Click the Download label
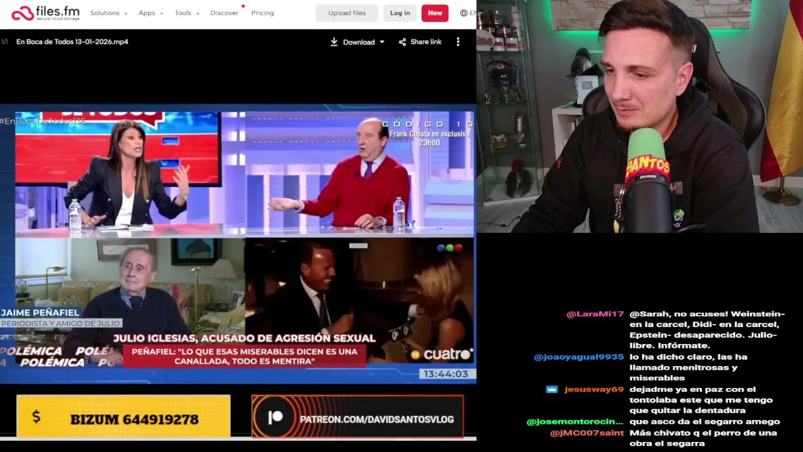This screenshot has height=452, width=803. 359,42
